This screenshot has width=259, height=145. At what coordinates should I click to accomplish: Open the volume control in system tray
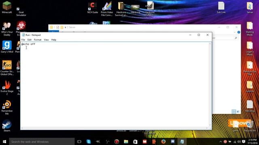coord(239,141)
